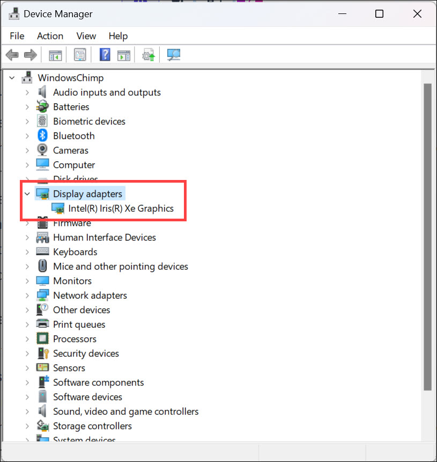Click the Software components icon
The image size is (437, 462).
[x=43, y=382]
